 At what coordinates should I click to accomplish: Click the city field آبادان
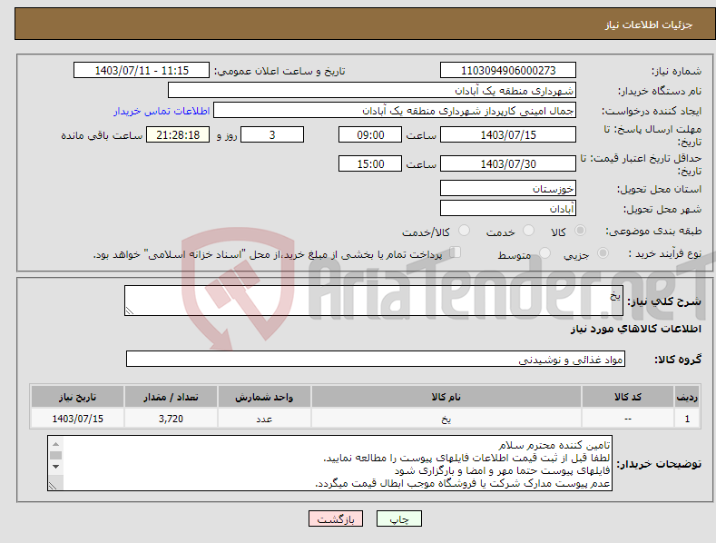coord(508,209)
